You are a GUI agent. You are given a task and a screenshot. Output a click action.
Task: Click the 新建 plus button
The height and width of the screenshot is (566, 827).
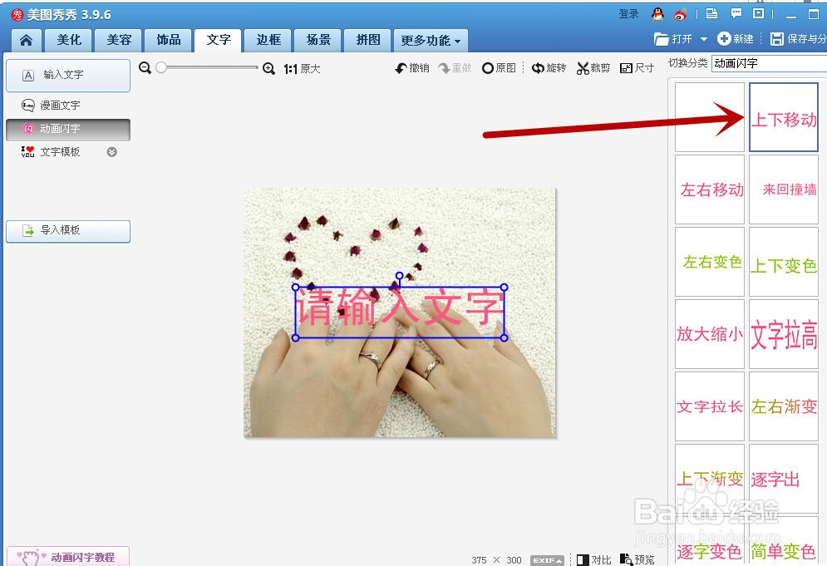click(x=736, y=39)
